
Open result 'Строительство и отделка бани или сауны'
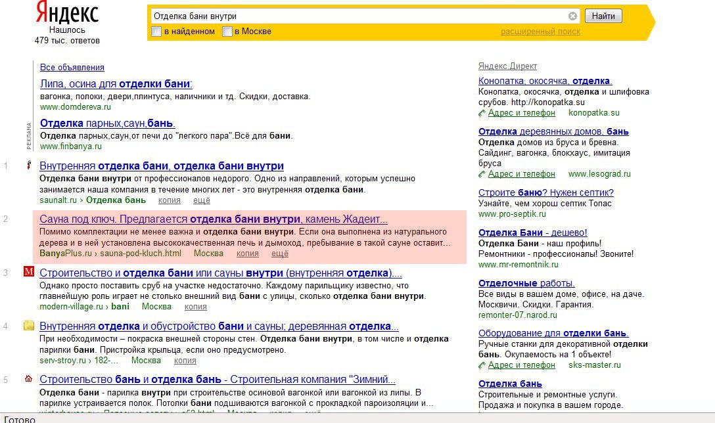tap(221, 273)
